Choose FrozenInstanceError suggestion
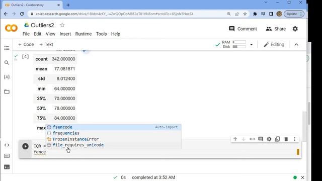This screenshot has width=322, height=181. 113,139
